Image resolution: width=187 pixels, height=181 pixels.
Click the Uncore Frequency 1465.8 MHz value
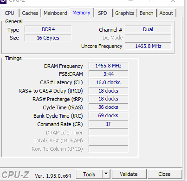tap(148, 46)
